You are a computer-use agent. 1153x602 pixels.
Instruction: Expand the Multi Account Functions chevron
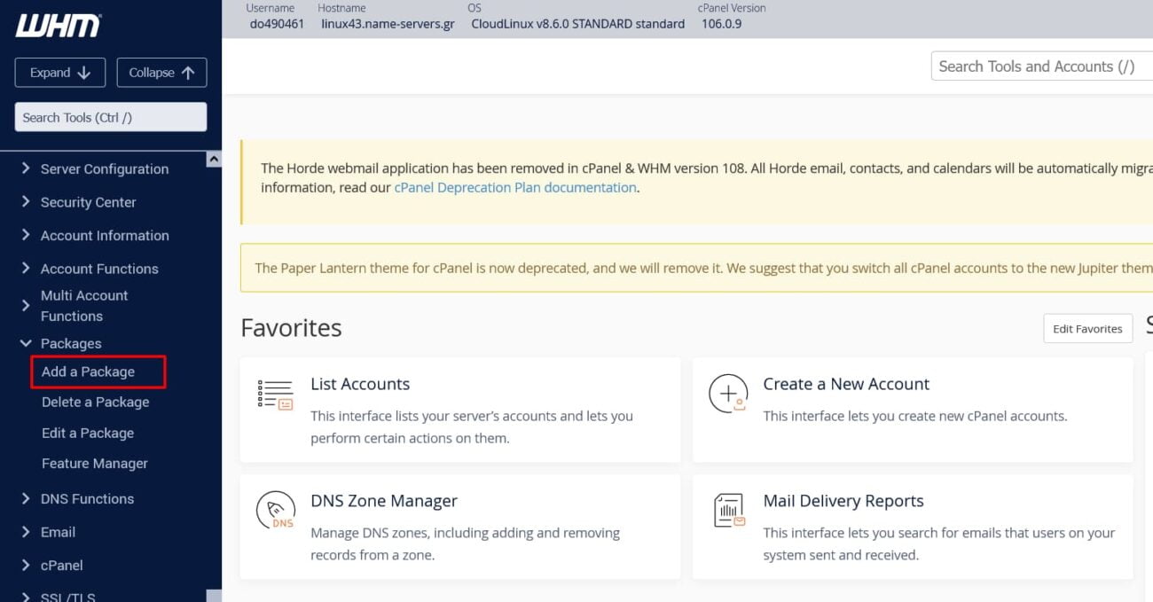pyautogui.click(x=25, y=306)
